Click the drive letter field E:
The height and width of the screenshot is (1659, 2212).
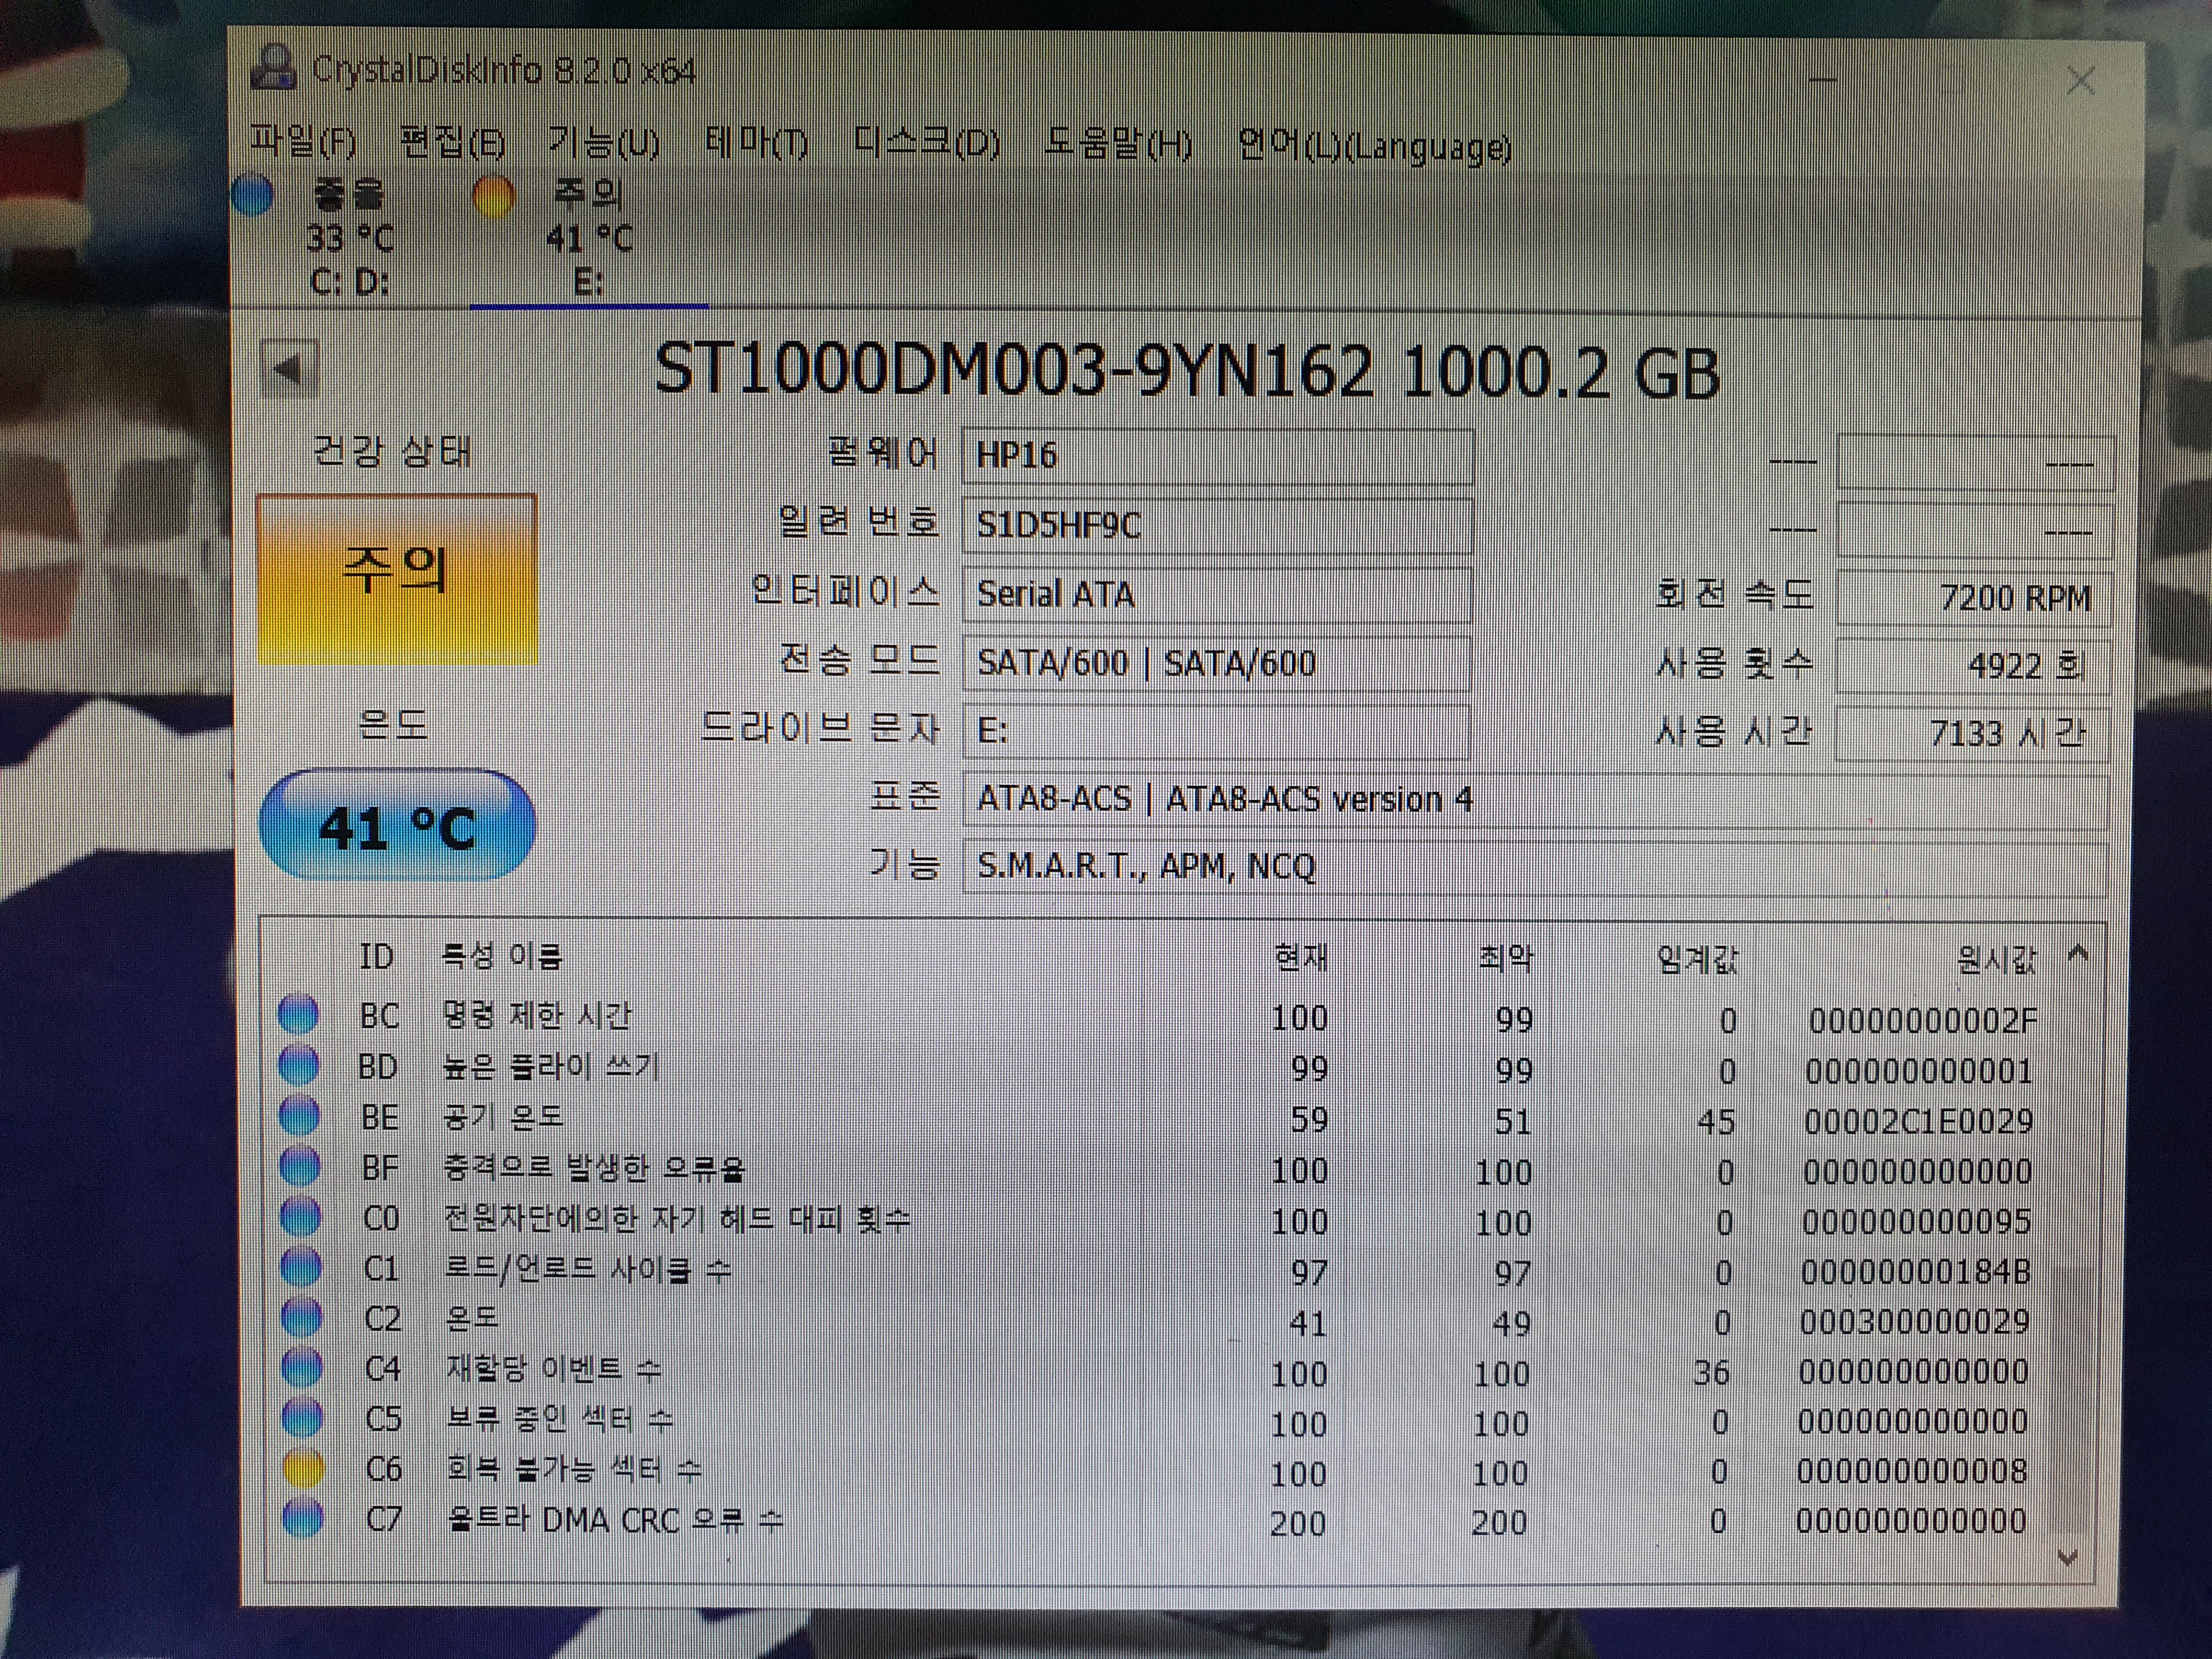click(x=1217, y=732)
